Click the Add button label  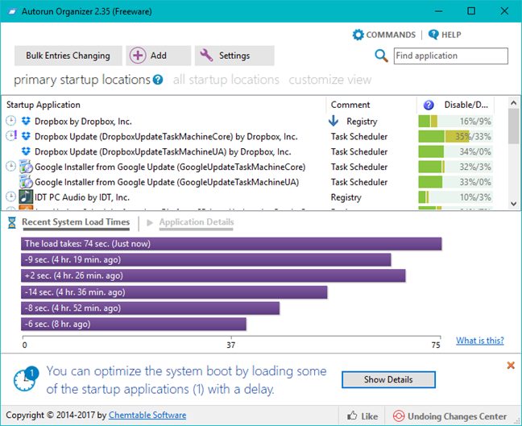click(159, 56)
